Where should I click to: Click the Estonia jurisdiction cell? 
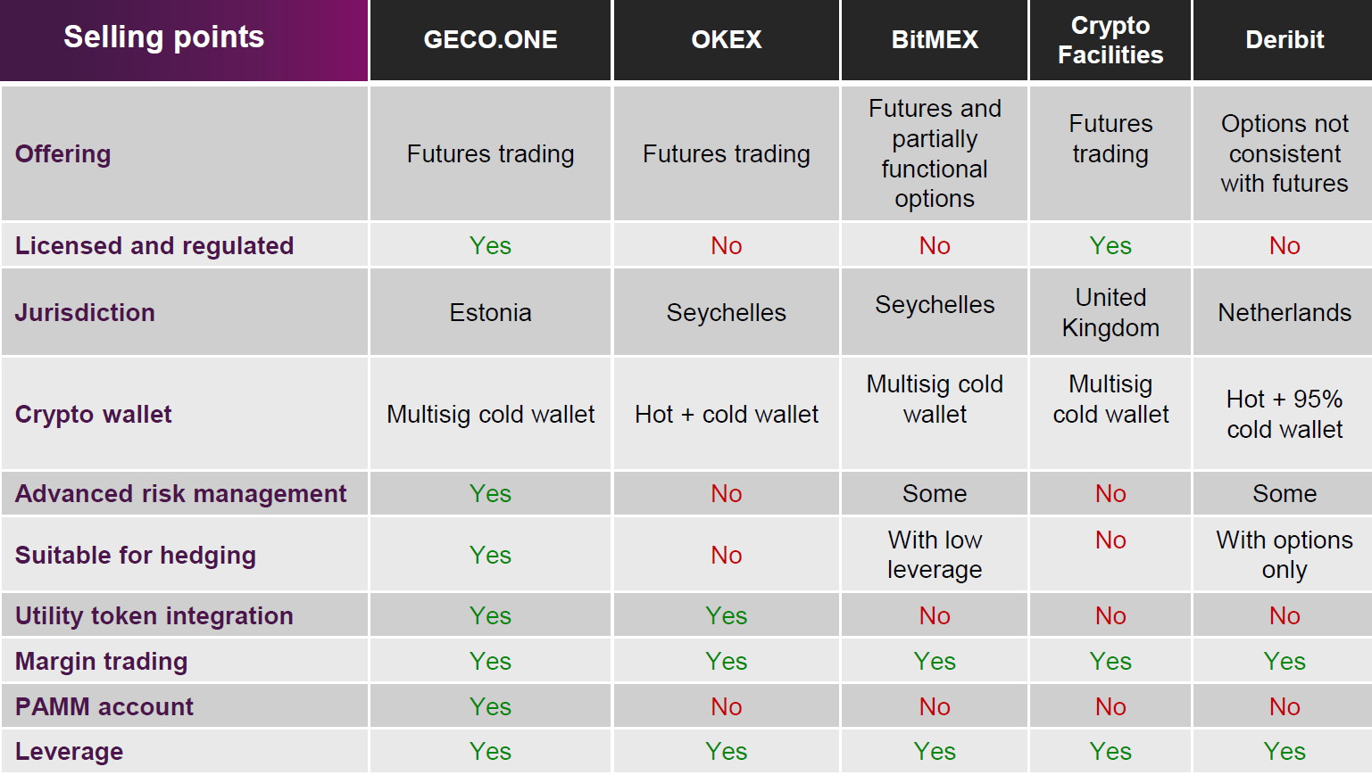point(490,312)
